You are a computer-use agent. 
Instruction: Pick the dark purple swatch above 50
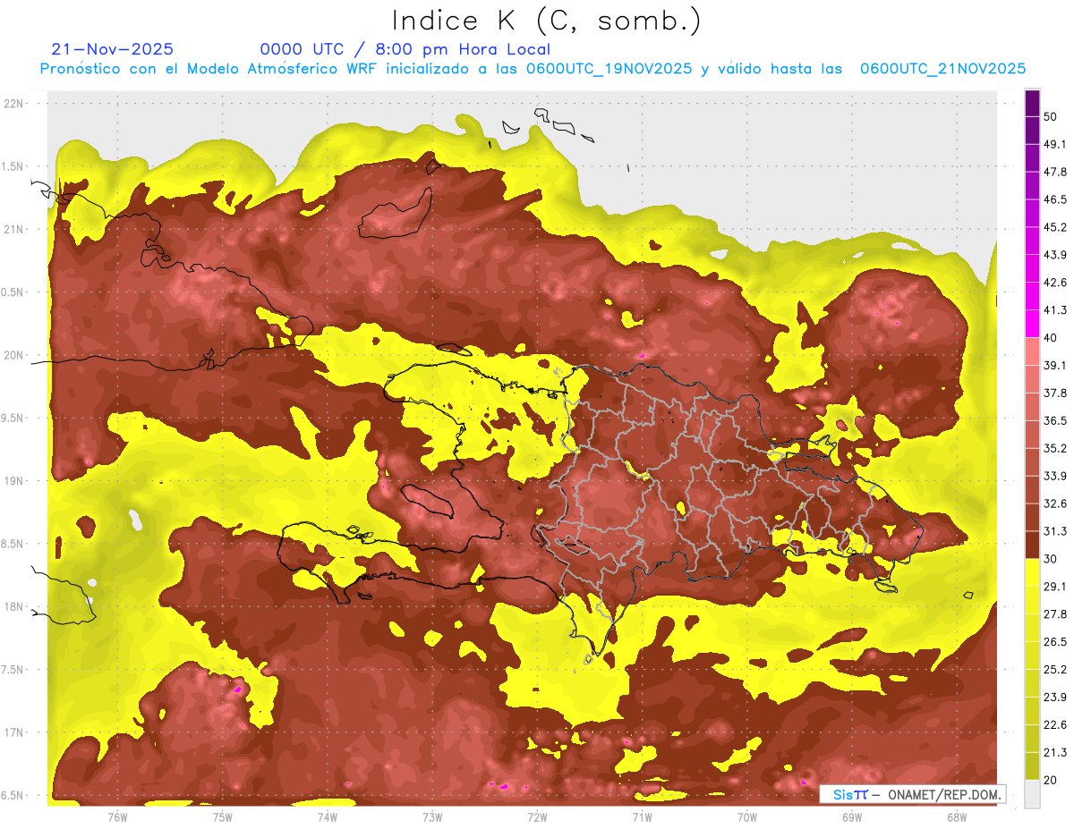[x=1032, y=103]
